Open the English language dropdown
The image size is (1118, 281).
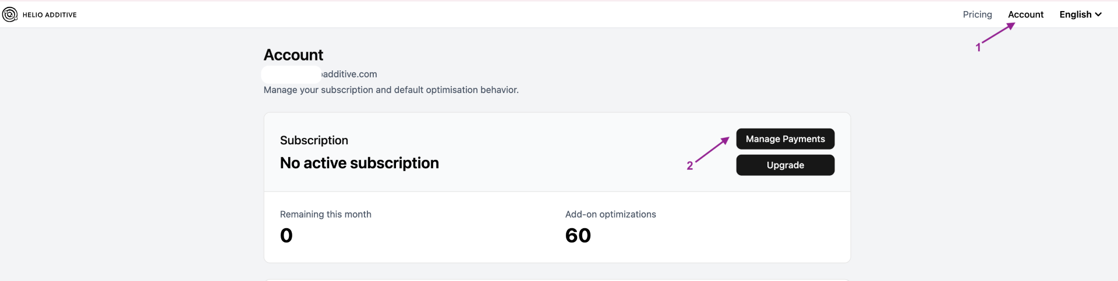(1080, 15)
